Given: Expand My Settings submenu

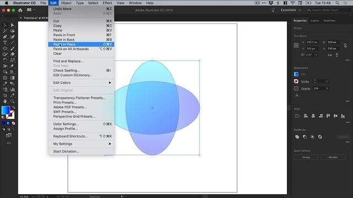Looking at the screenshot, I should [x=82, y=144].
